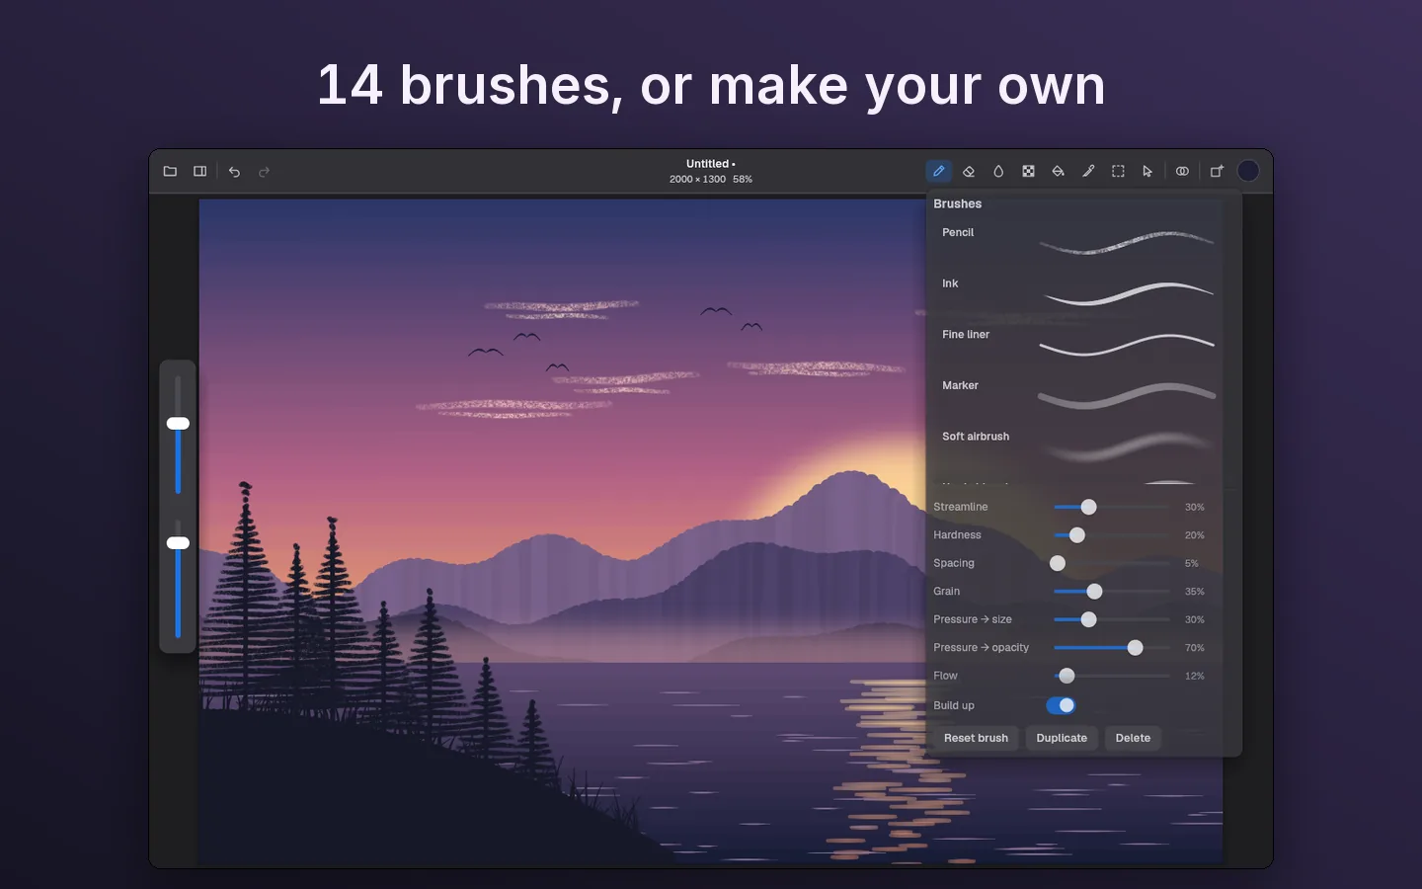1422x889 pixels.
Task: Click the add new layer icon
Action: tap(1217, 171)
